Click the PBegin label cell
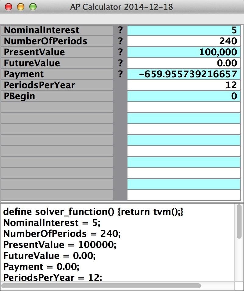244x291 pixels. 57,96
